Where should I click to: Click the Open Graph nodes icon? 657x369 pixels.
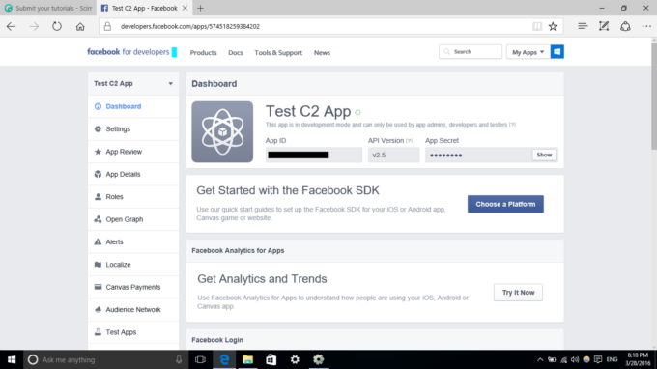(x=98, y=219)
